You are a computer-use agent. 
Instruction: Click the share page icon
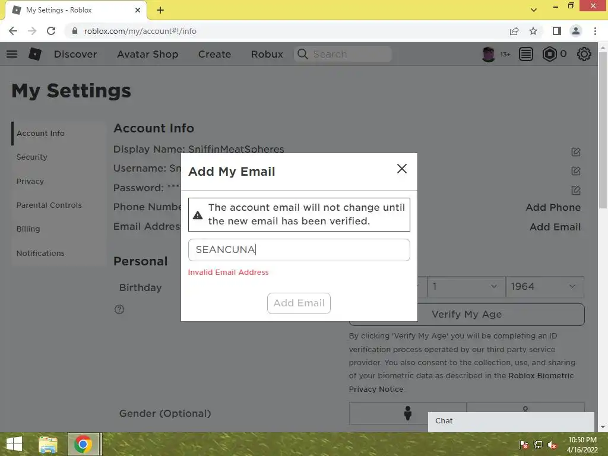click(514, 31)
